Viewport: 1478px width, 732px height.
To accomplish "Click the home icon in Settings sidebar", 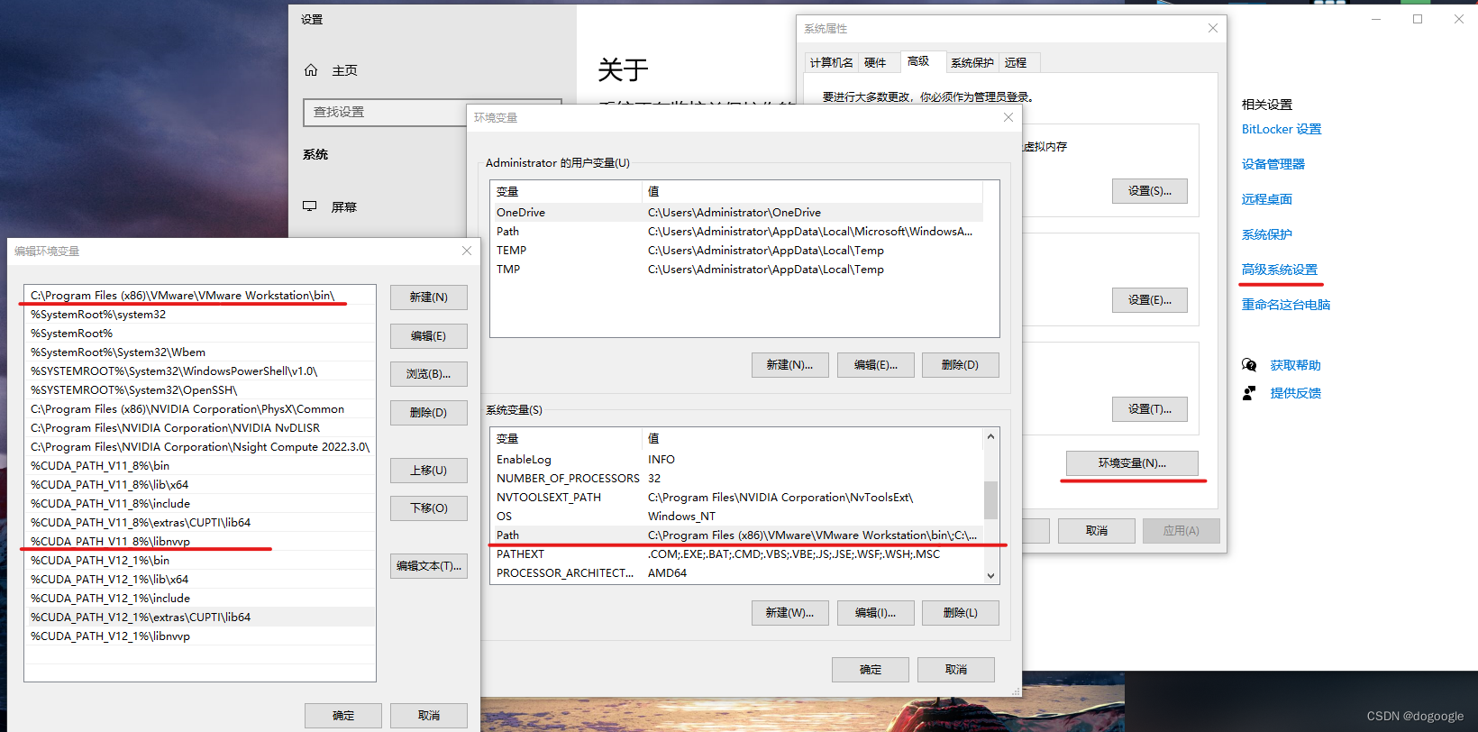I will 311,70.
